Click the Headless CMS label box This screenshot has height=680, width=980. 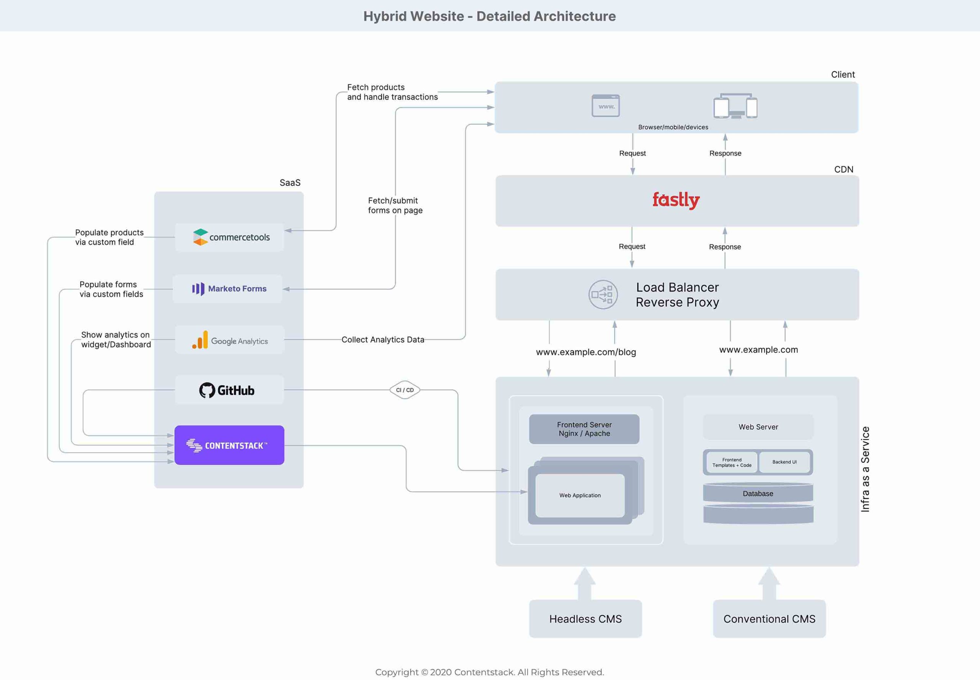click(585, 619)
